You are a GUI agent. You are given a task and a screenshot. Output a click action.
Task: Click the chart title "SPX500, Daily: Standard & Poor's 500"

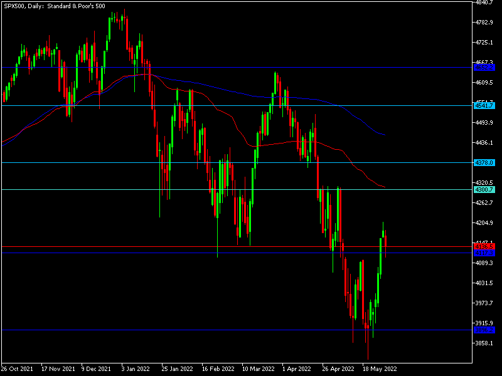pos(55,6)
